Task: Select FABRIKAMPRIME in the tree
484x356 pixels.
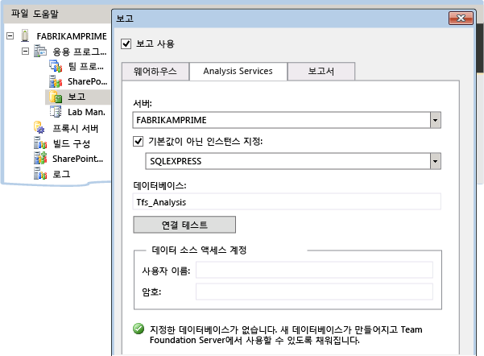Action: click(x=72, y=36)
